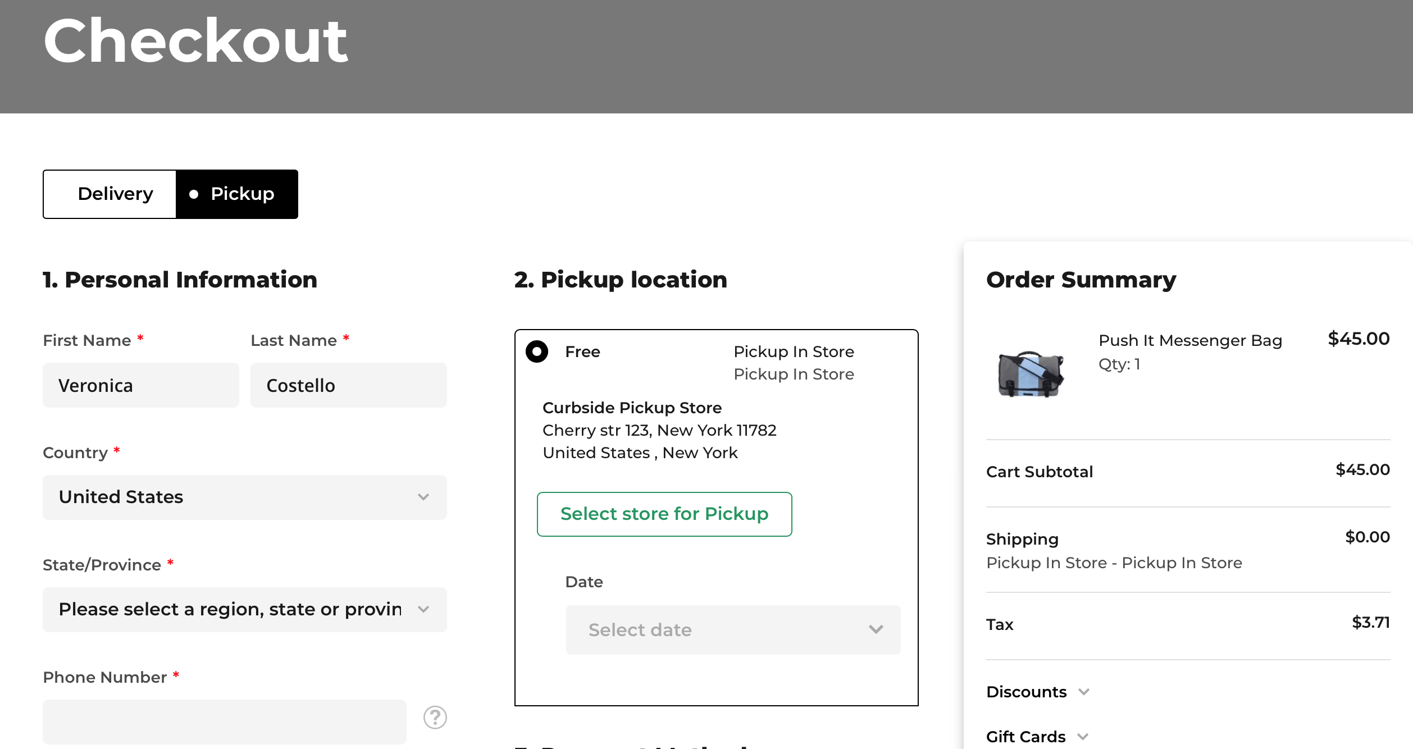Click the $0.00 shipping amount

coord(1368,537)
